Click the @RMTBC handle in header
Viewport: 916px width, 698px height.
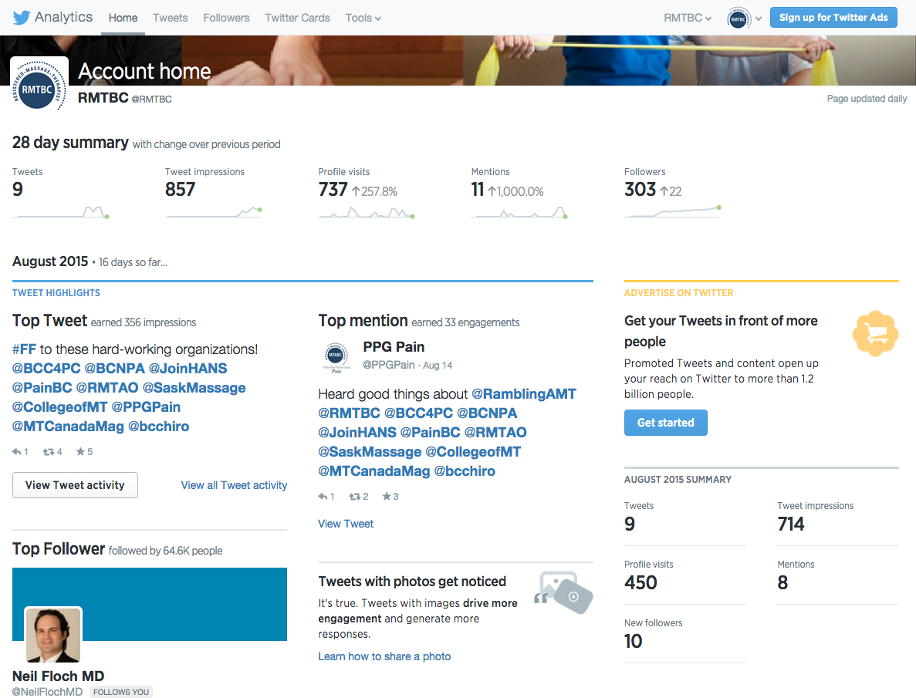152,99
